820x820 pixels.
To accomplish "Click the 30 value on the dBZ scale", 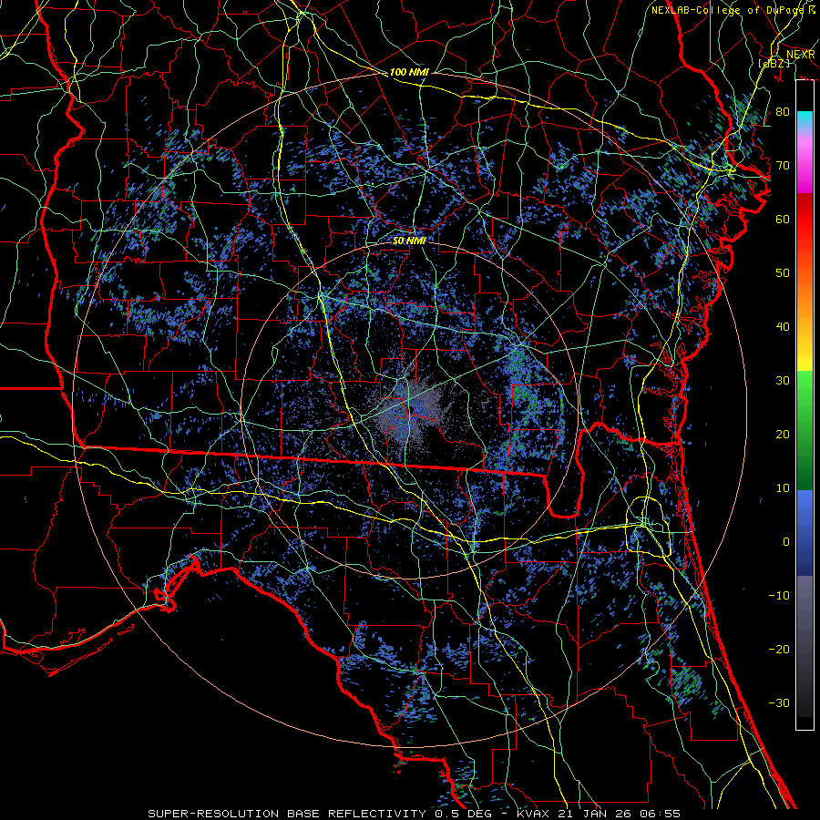I will [783, 380].
